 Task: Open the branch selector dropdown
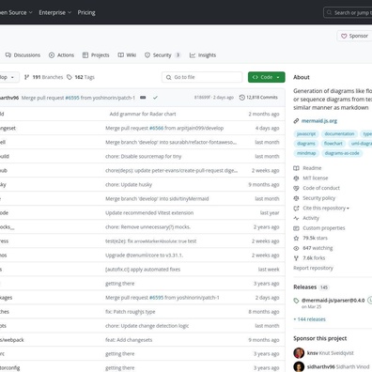click(x=8, y=77)
